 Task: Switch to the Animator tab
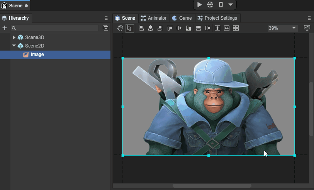(154, 18)
